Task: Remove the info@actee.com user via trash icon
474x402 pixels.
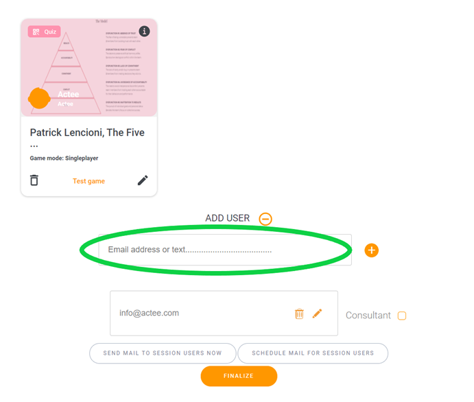Action: coord(299,314)
